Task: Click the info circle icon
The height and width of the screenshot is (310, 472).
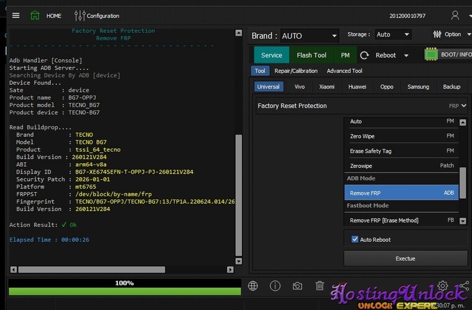Action: pos(275,286)
